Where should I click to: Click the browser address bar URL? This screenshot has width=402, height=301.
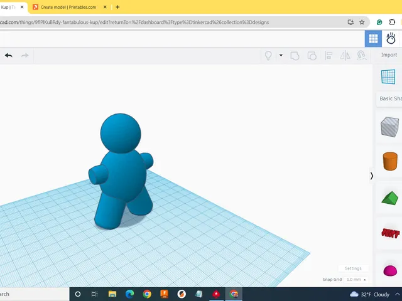click(134, 23)
